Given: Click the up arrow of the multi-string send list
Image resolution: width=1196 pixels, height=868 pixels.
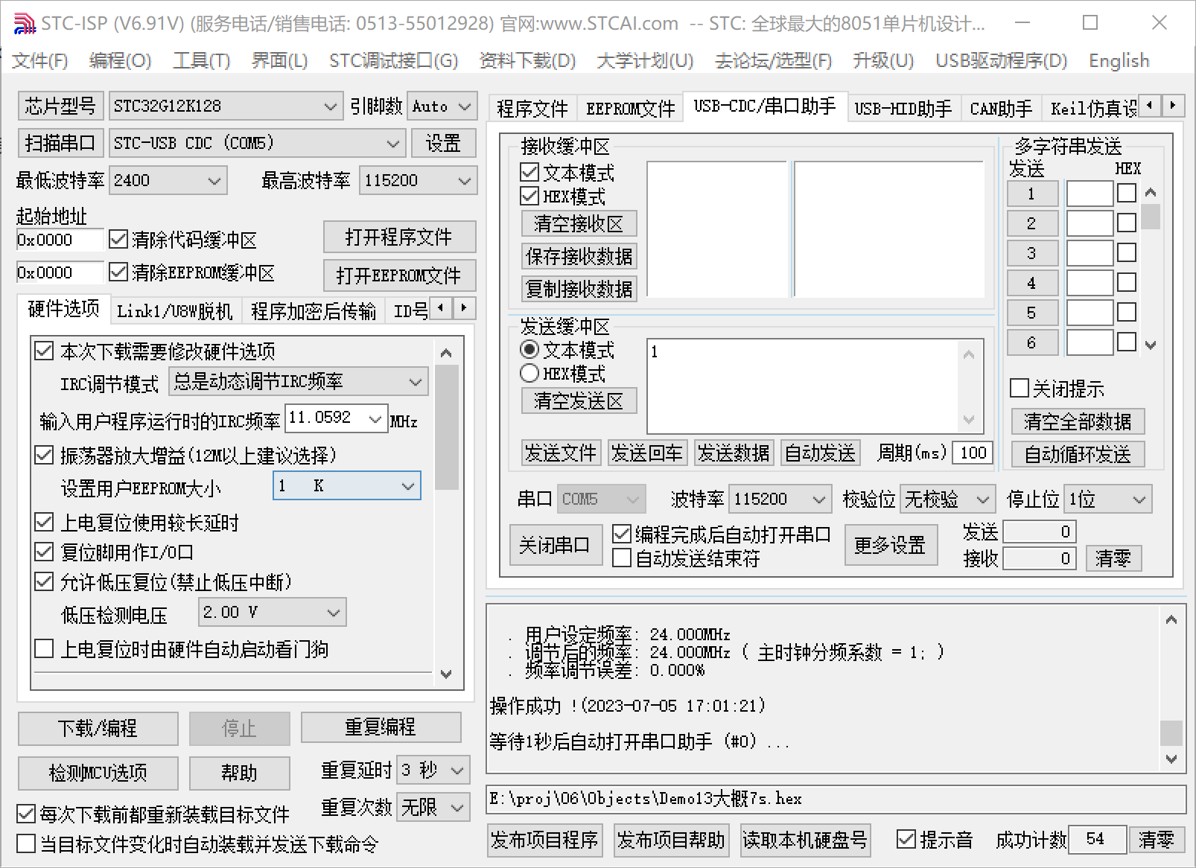Looking at the screenshot, I should pos(1151,193).
